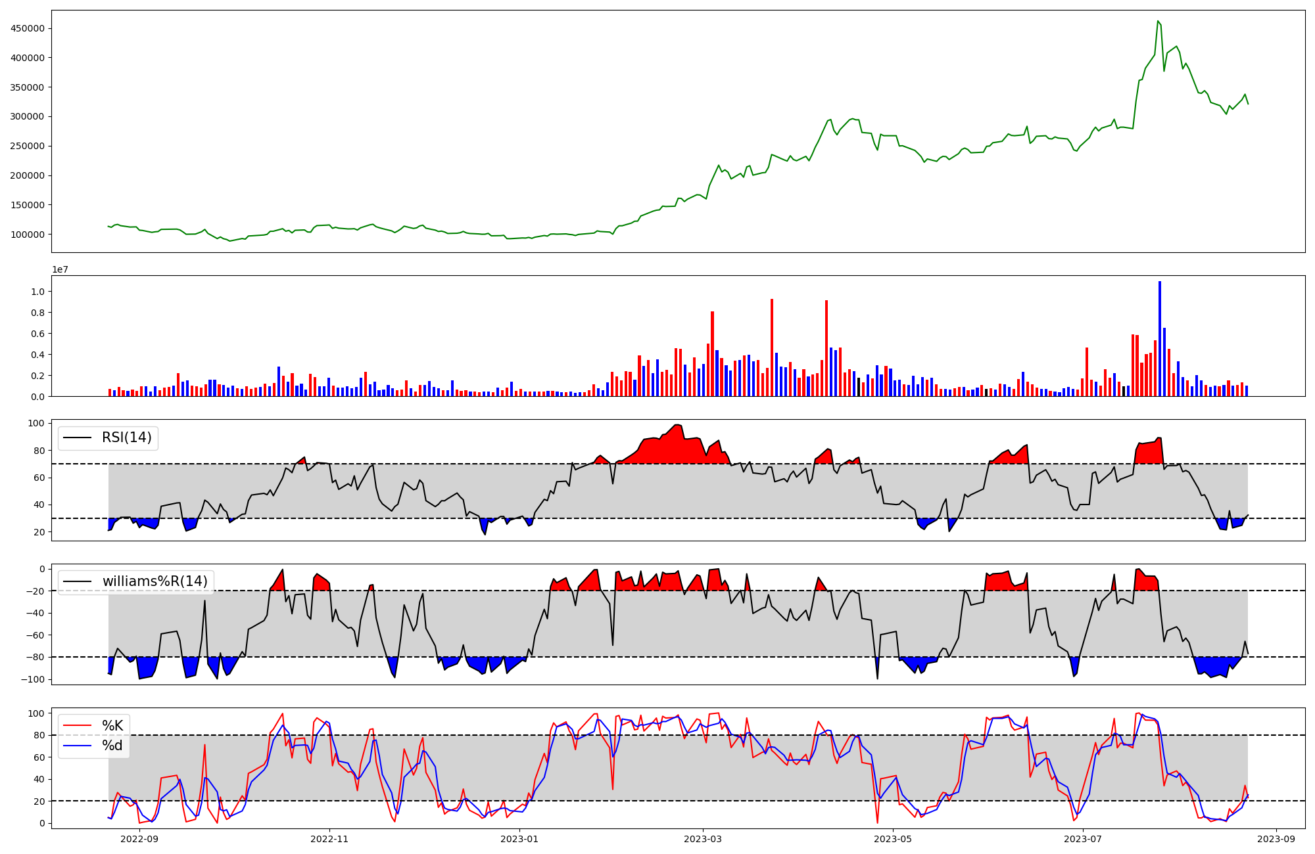Click the 450000 price axis label
Image resolution: width=1315 pixels, height=854 pixels.
(27, 28)
